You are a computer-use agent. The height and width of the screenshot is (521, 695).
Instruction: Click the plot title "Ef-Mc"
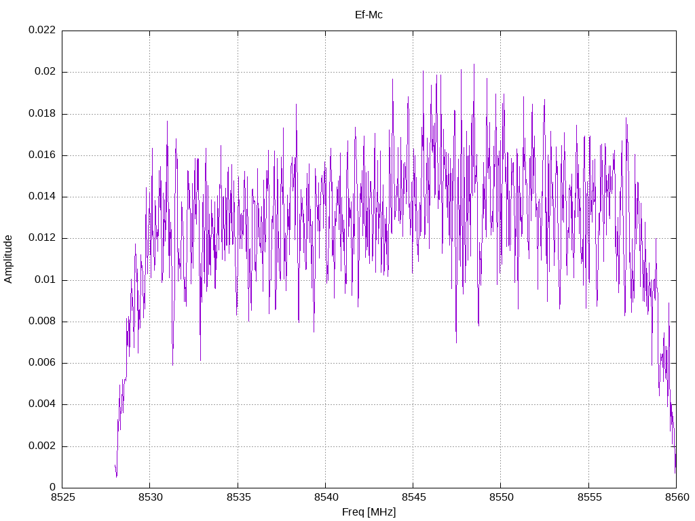(369, 15)
